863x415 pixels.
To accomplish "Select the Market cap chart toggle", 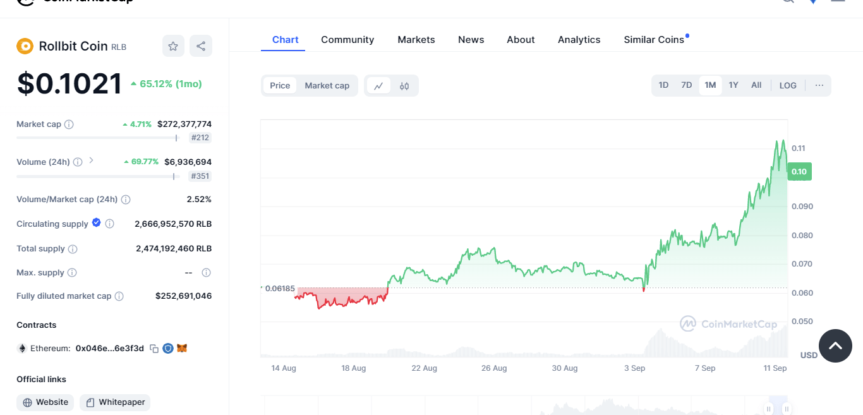I will 327,86.
